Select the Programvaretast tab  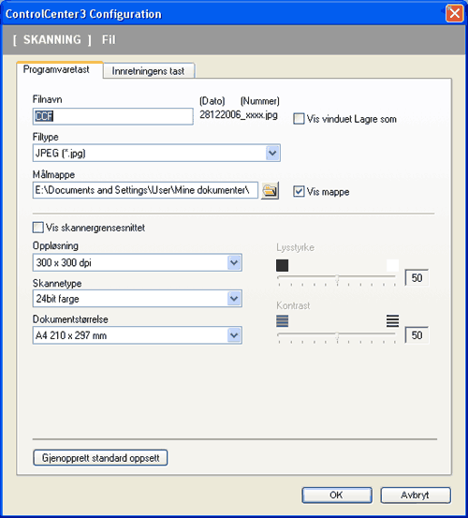point(56,69)
